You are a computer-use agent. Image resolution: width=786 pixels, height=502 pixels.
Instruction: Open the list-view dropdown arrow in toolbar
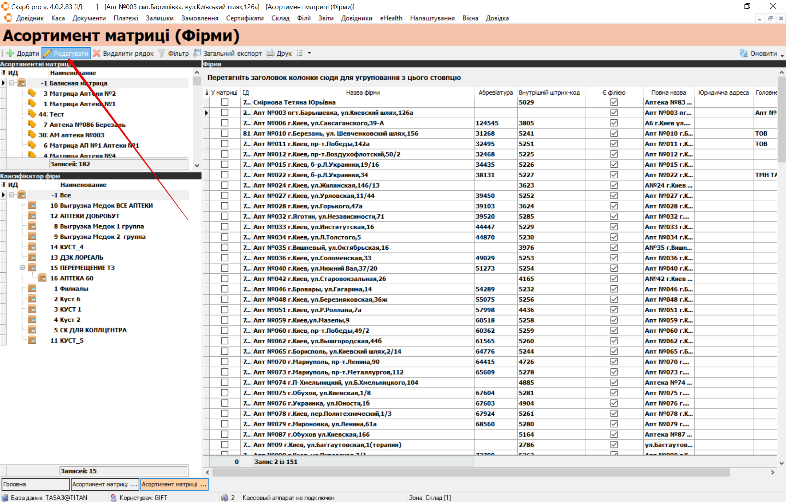(x=309, y=53)
